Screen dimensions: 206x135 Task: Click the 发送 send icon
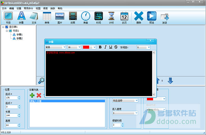tap(165, 17)
